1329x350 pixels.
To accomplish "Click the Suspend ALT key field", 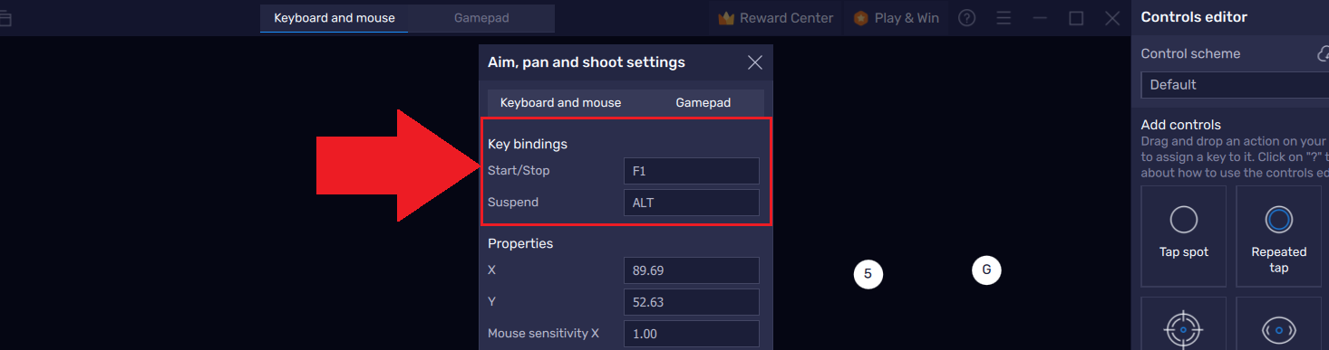I will pyautogui.click(x=692, y=203).
